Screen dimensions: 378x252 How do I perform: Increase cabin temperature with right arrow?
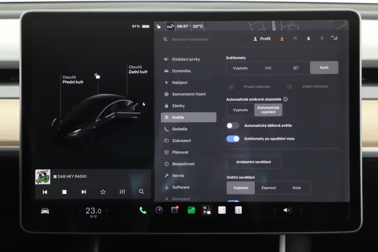coord(106,210)
